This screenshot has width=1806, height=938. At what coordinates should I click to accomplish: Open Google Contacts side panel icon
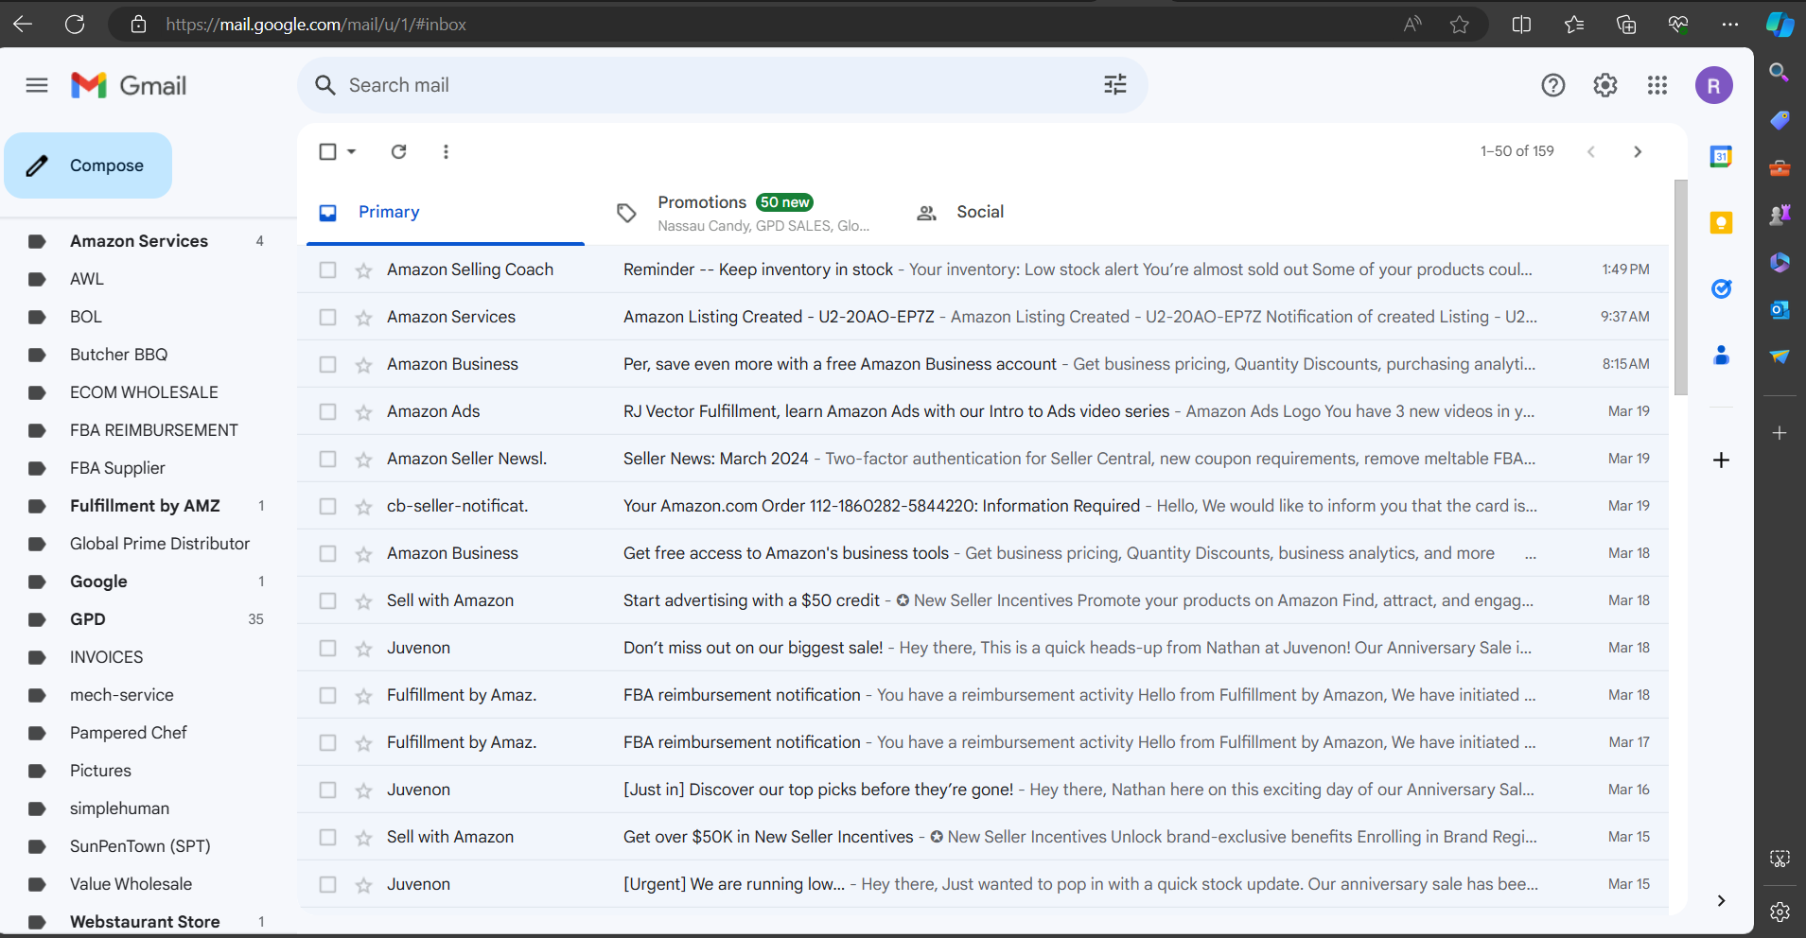click(x=1721, y=356)
